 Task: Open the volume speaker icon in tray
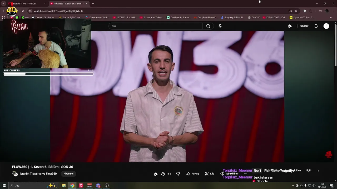(314, 186)
